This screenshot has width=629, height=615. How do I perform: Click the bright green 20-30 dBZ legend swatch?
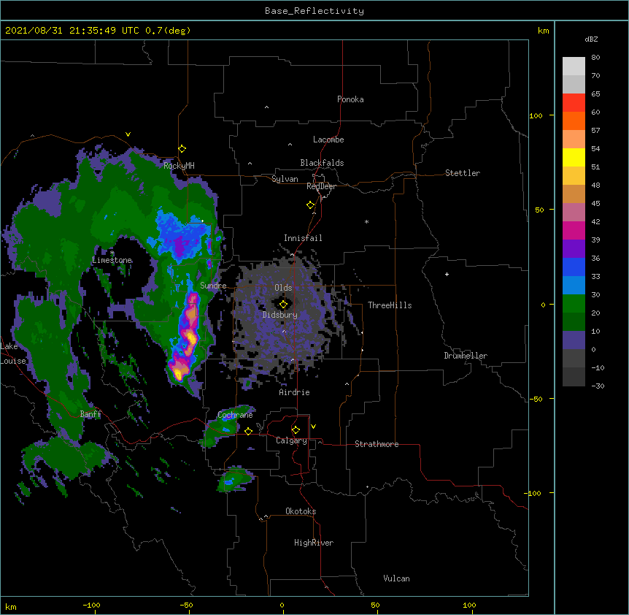tap(574, 304)
